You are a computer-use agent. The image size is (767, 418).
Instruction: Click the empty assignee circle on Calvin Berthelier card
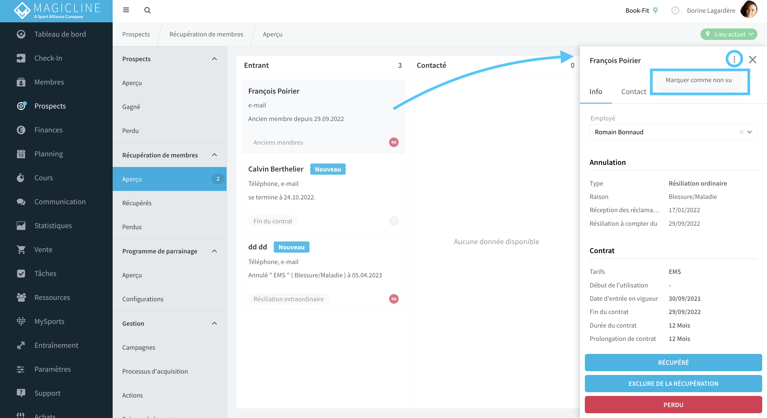click(394, 221)
